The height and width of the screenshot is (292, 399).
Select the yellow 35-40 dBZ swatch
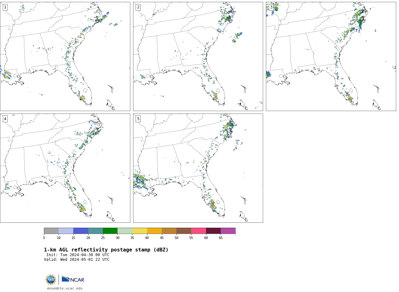pyautogui.click(x=140, y=231)
